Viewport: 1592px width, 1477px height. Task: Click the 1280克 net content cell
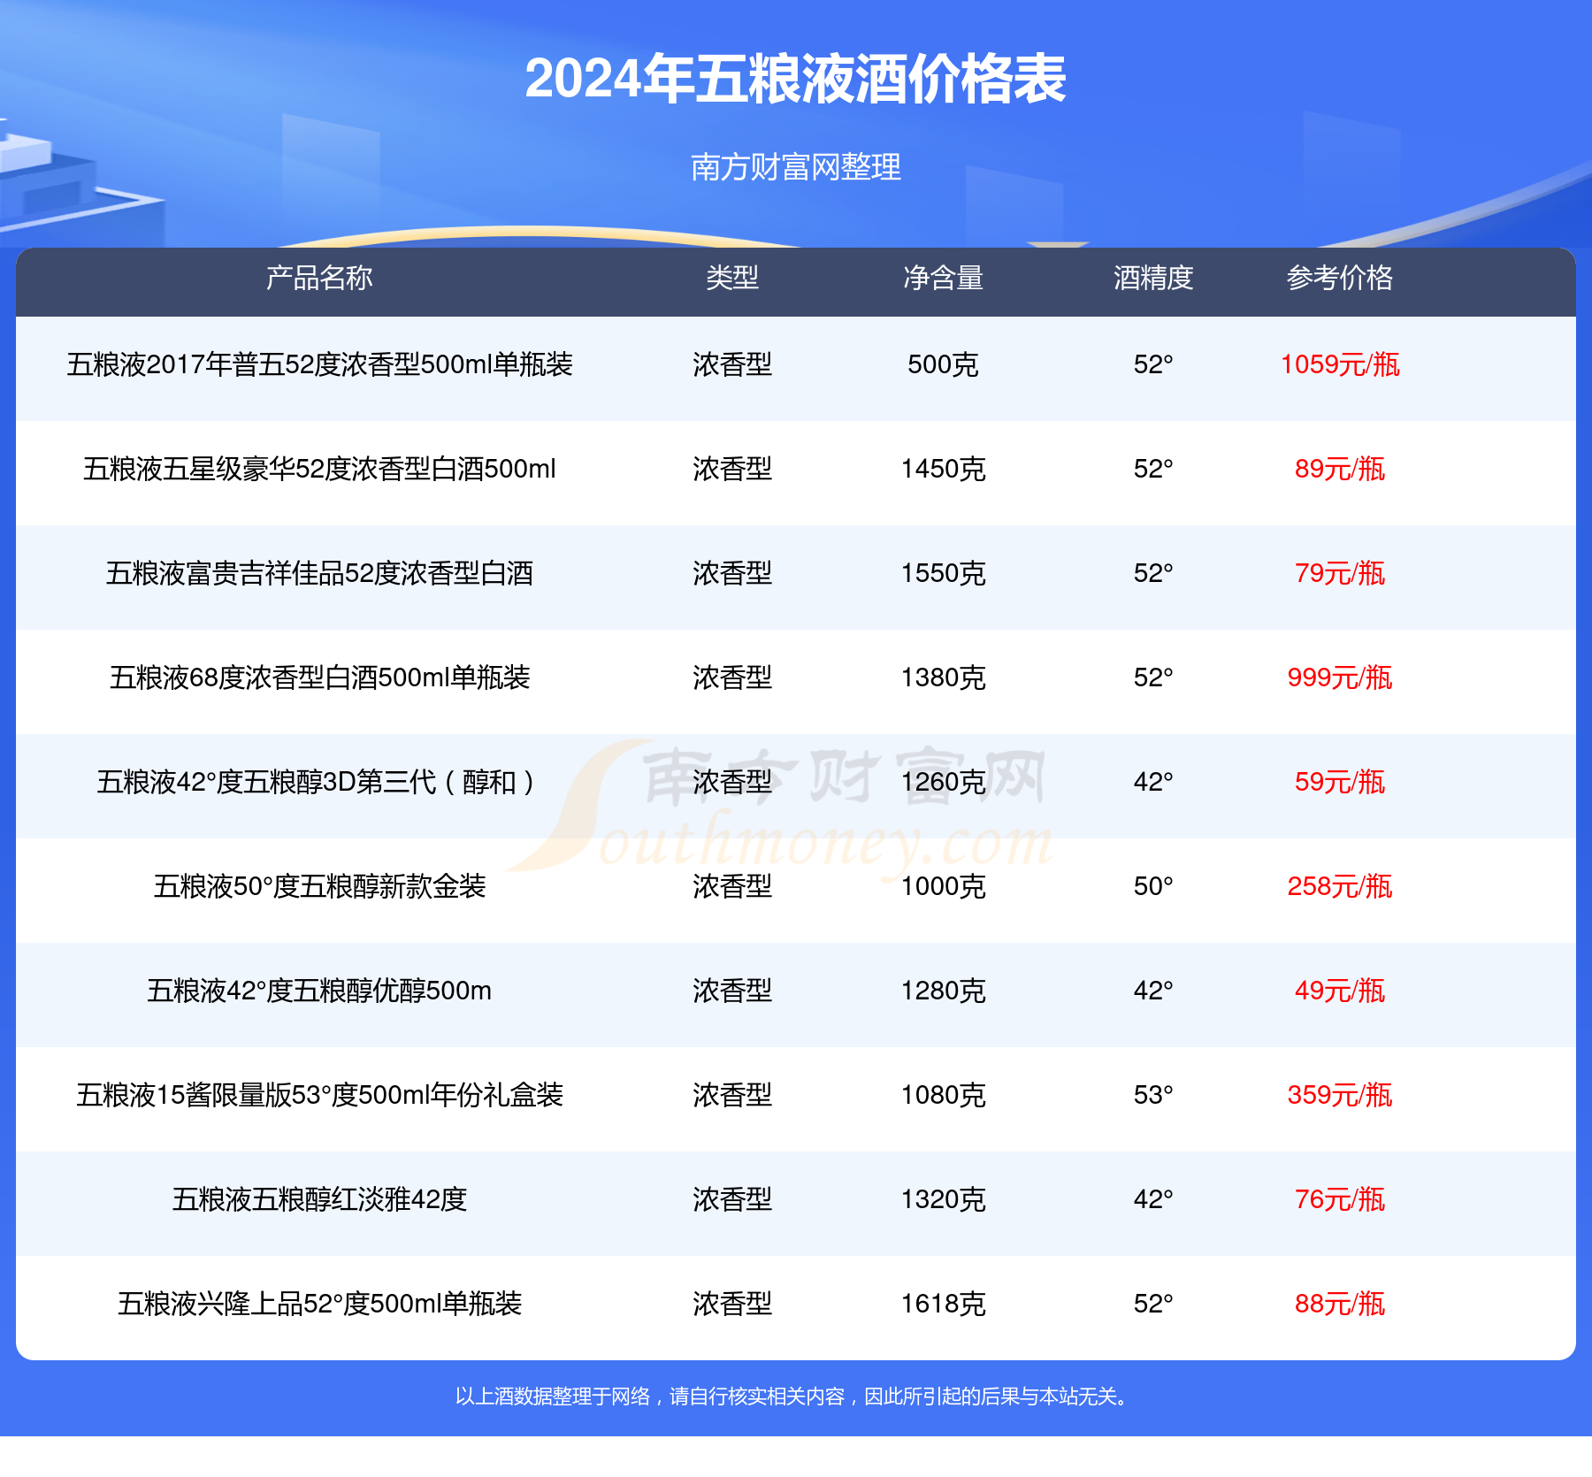coord(943,991)
